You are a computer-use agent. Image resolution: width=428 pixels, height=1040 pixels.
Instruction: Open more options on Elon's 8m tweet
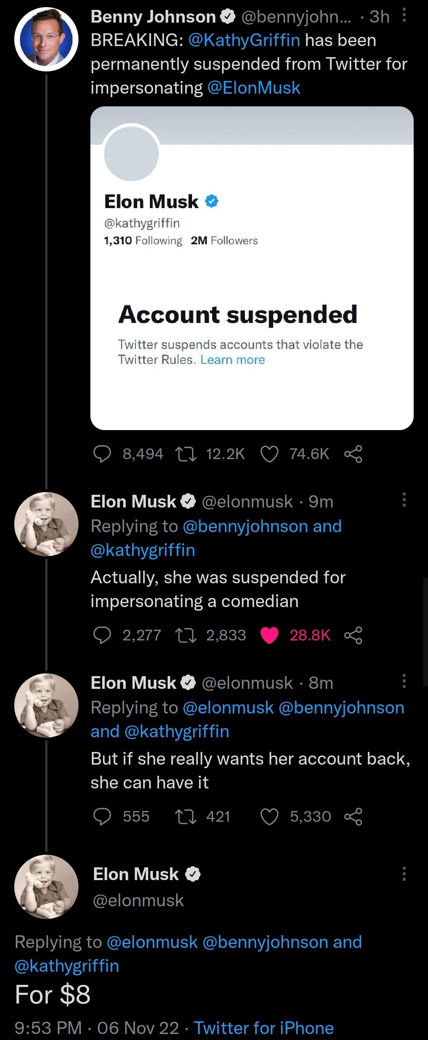click(x=404, y=681)
